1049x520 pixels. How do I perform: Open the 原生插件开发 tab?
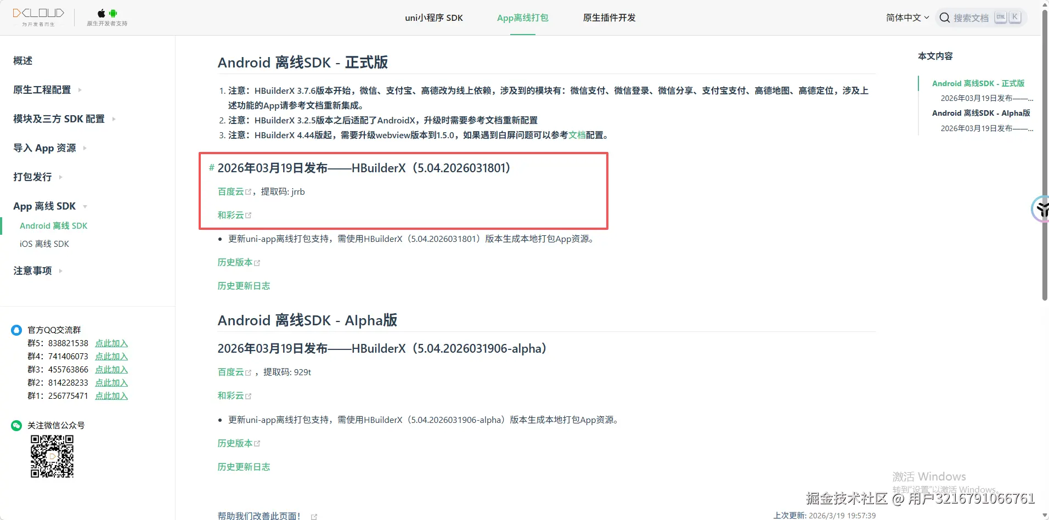pos(610,18)
